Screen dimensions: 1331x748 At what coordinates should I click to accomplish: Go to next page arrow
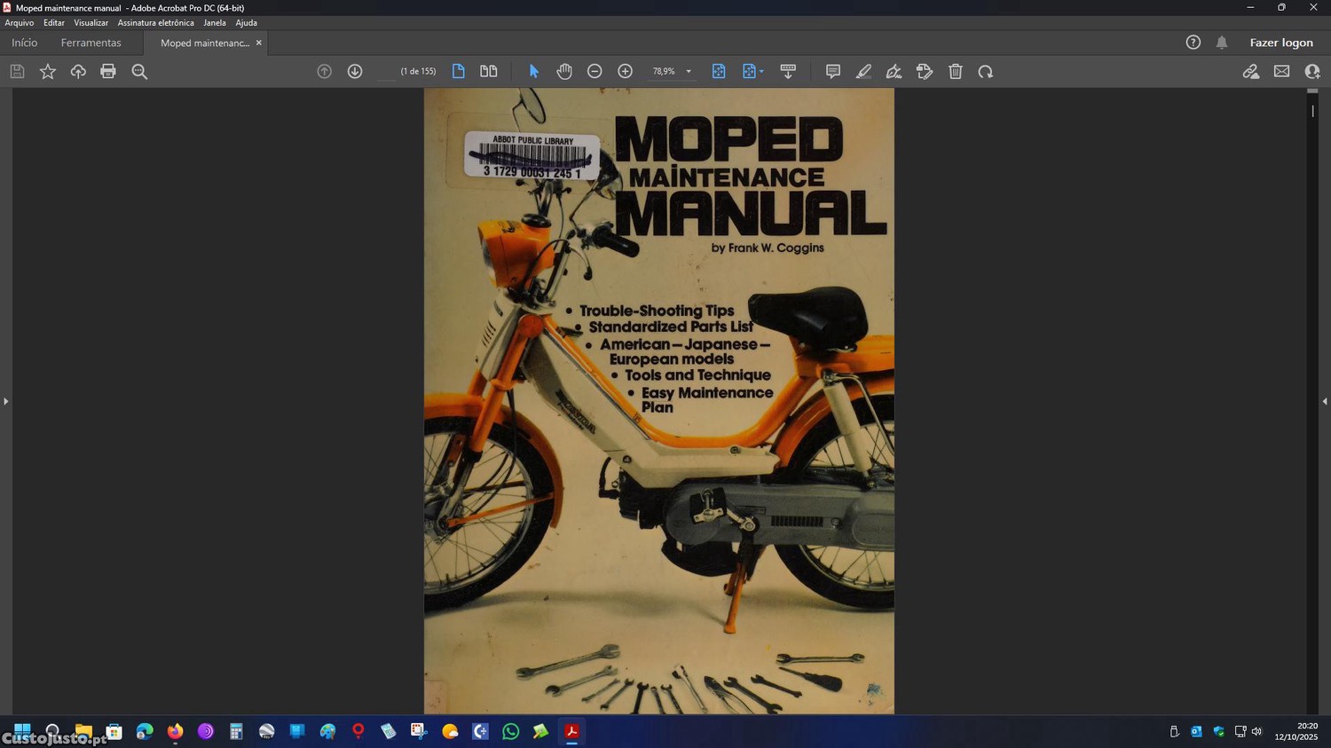[355, 72]
